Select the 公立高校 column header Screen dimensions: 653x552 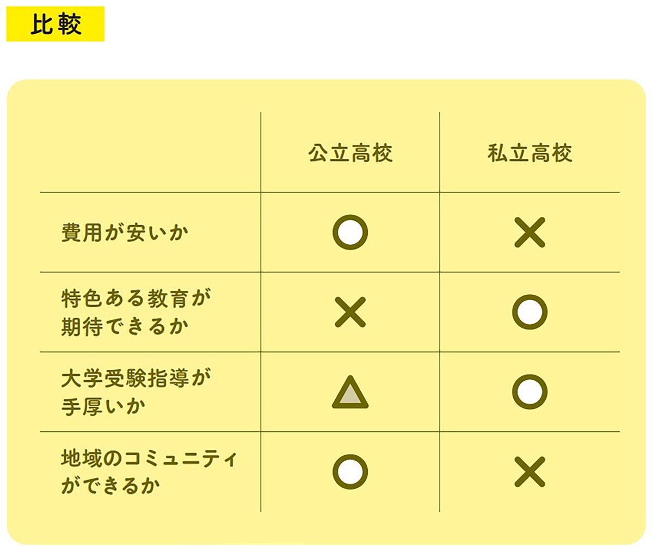click(350, 153)
